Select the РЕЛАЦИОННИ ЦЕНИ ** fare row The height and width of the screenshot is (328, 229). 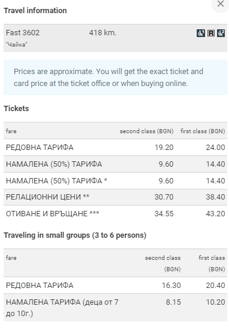[x=115, y=197]
